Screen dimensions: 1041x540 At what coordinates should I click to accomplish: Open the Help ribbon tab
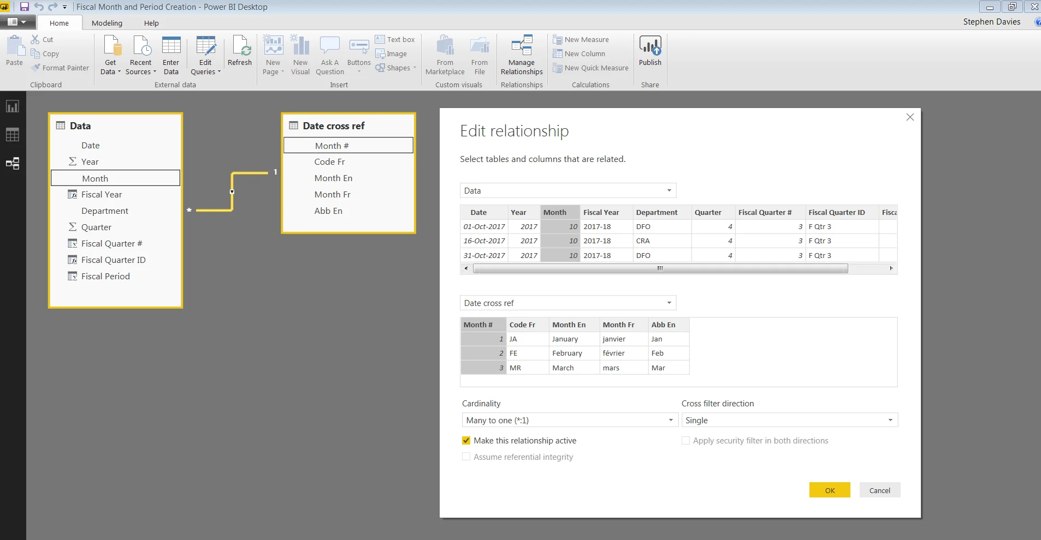(x=151, y=23)
